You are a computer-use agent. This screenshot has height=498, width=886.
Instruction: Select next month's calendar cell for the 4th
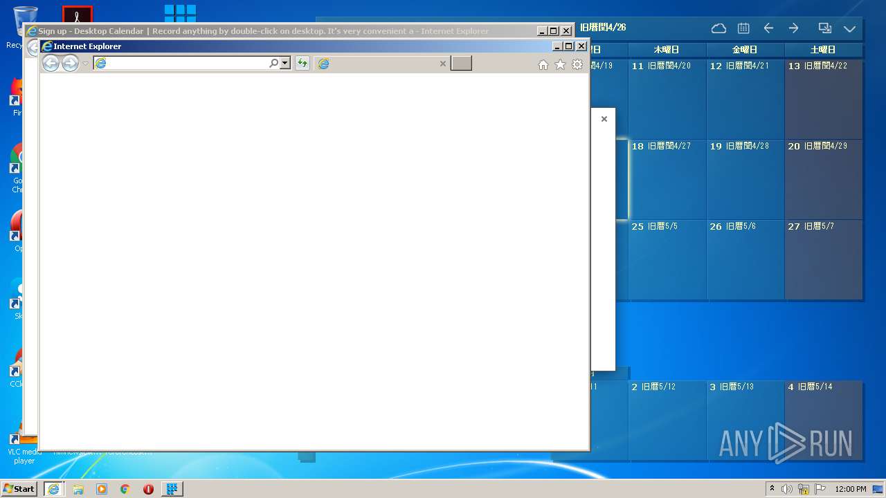click(x=824, y=421)
